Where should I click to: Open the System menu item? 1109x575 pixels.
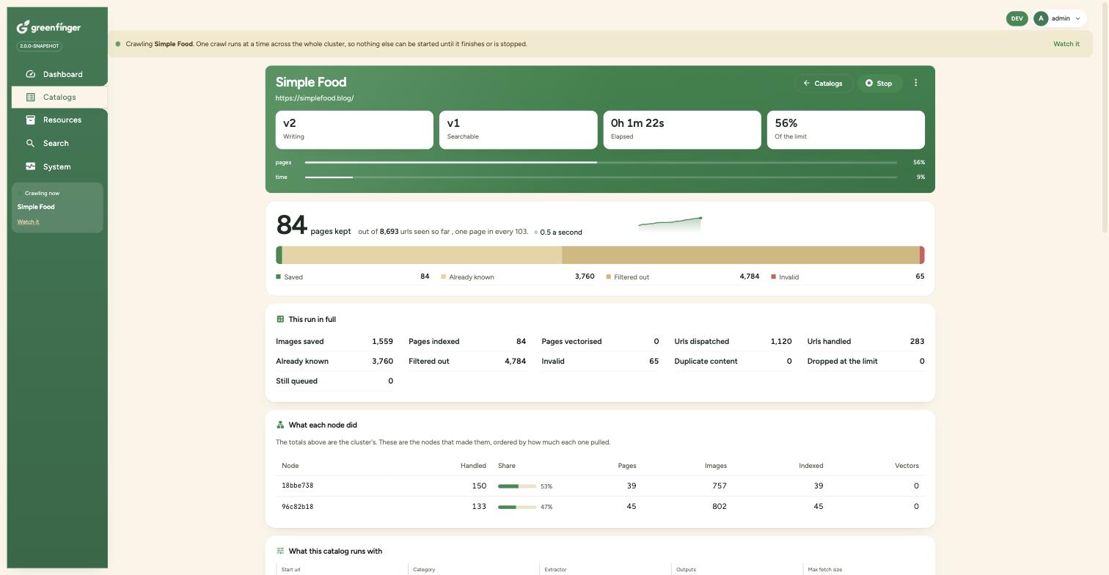click(x=59, y=166)
